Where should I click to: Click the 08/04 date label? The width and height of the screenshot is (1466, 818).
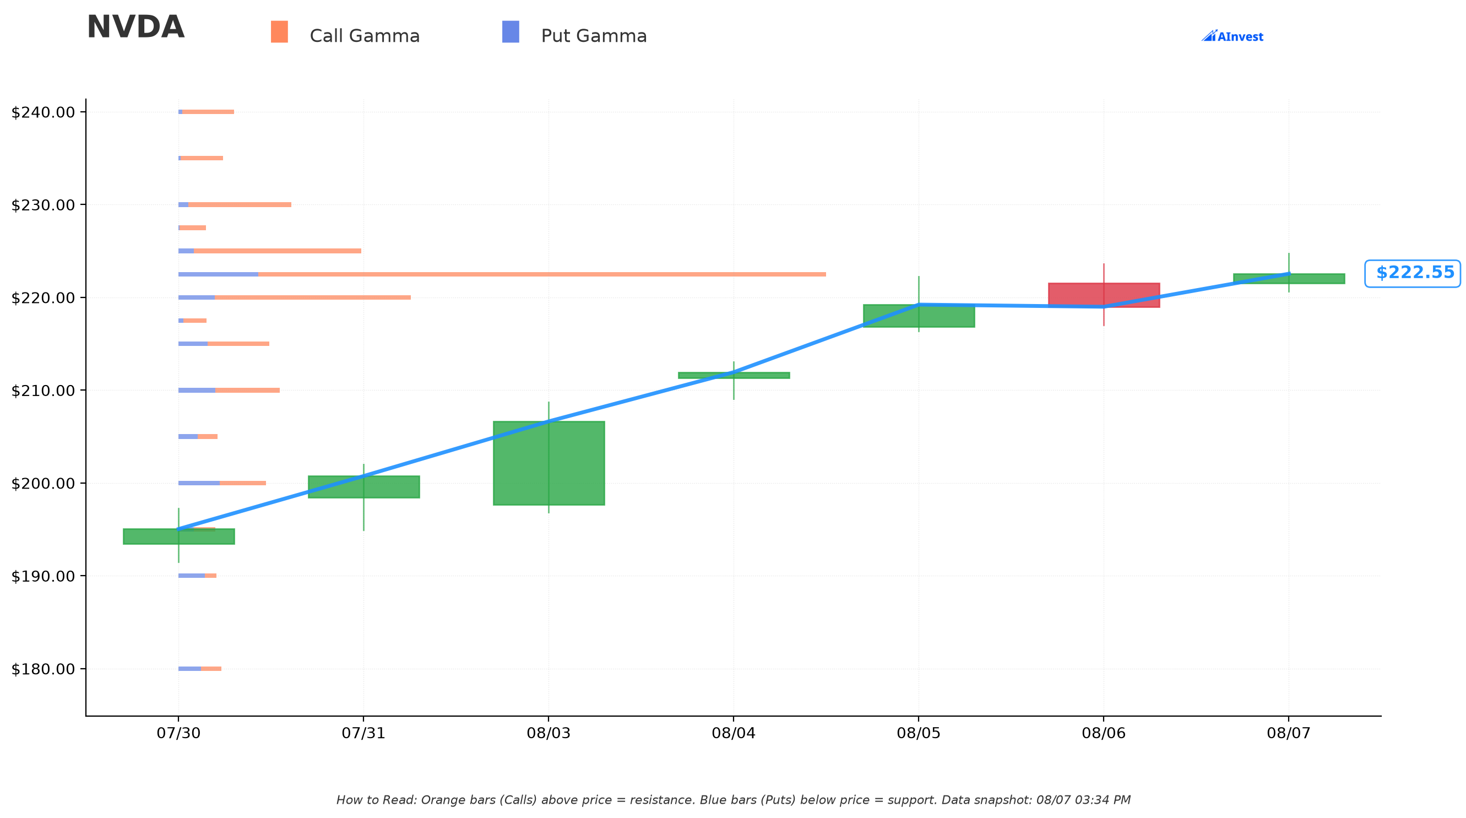734,733
